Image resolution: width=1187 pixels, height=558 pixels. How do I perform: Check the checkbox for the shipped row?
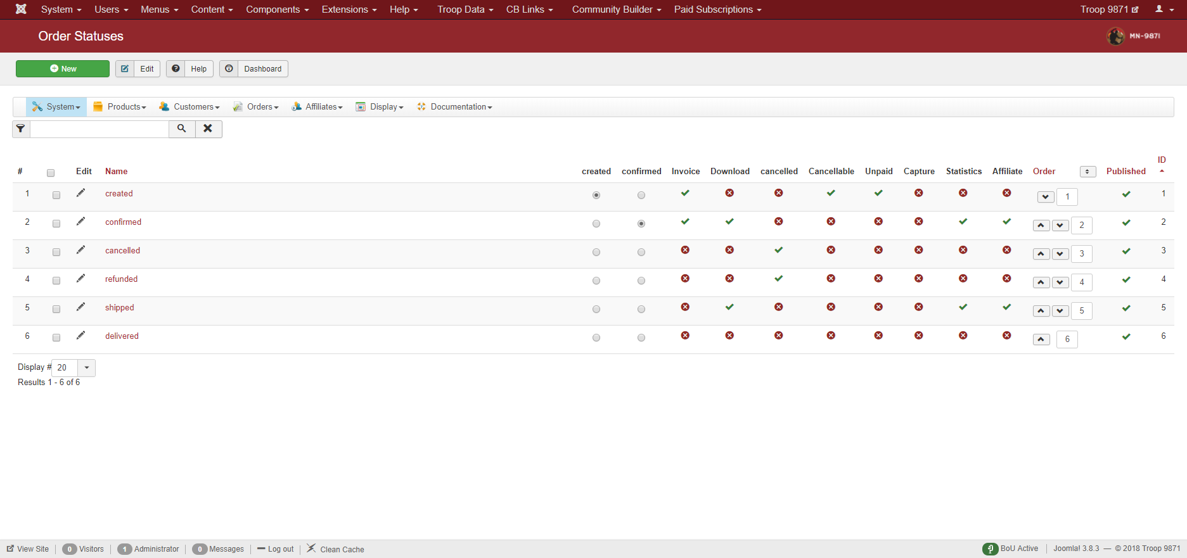pos(56,309)
